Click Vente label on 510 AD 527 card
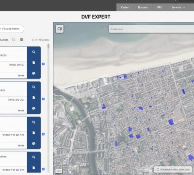194x175 pixels. click(x=21, y=145)
